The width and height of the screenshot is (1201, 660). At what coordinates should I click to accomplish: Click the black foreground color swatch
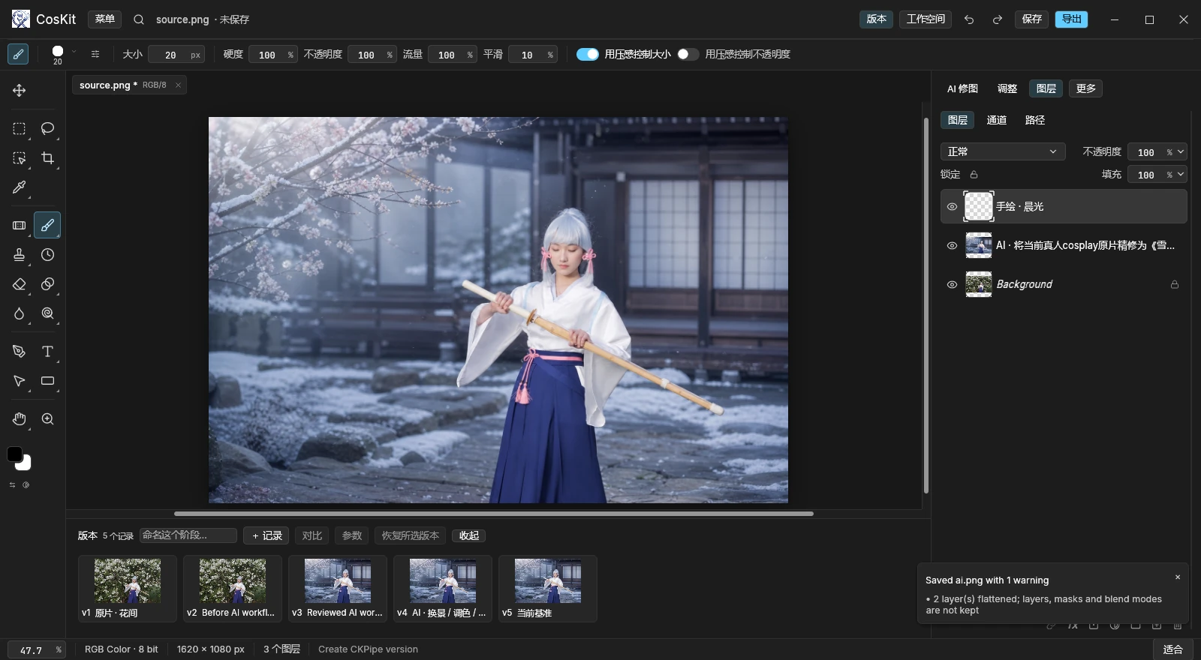click(14, 454)
